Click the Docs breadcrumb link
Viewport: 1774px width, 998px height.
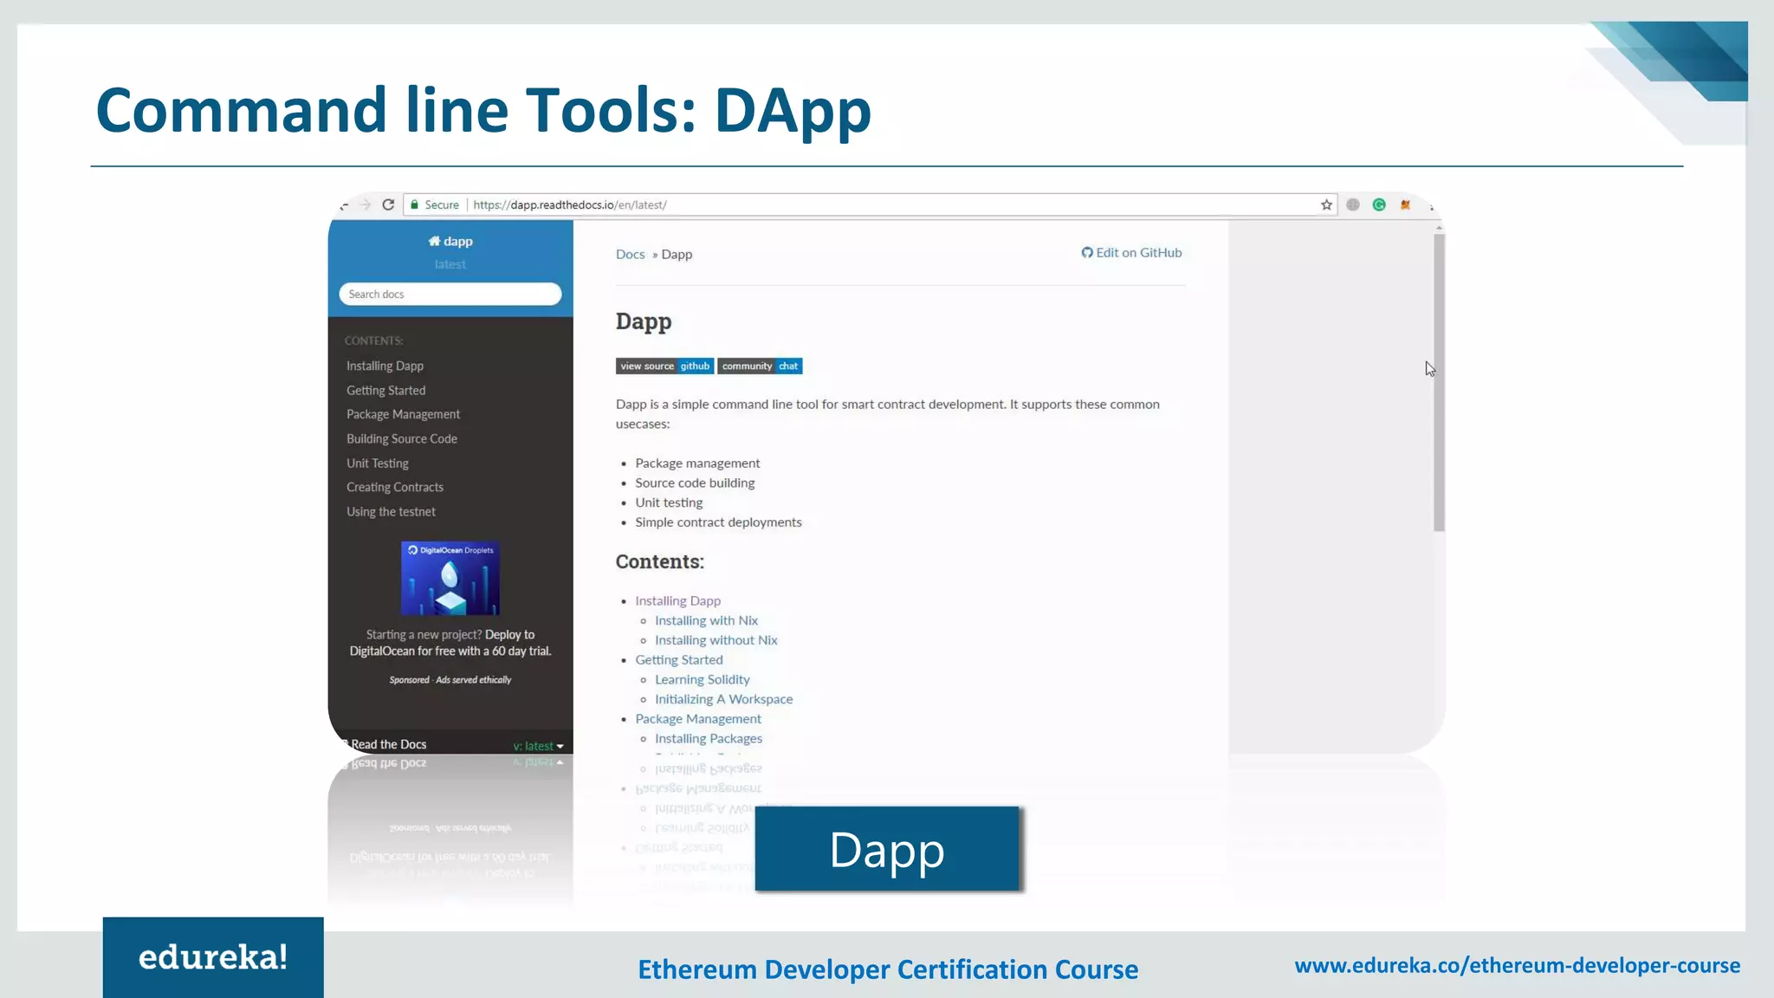point(630,255)
